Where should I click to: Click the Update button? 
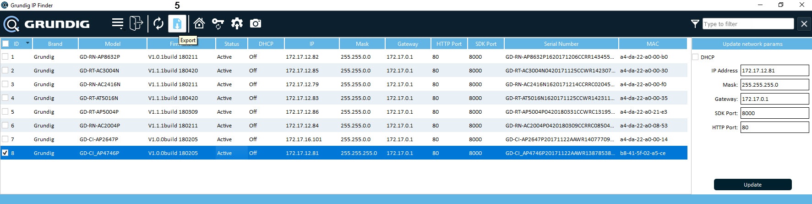(x=752, y=184)
